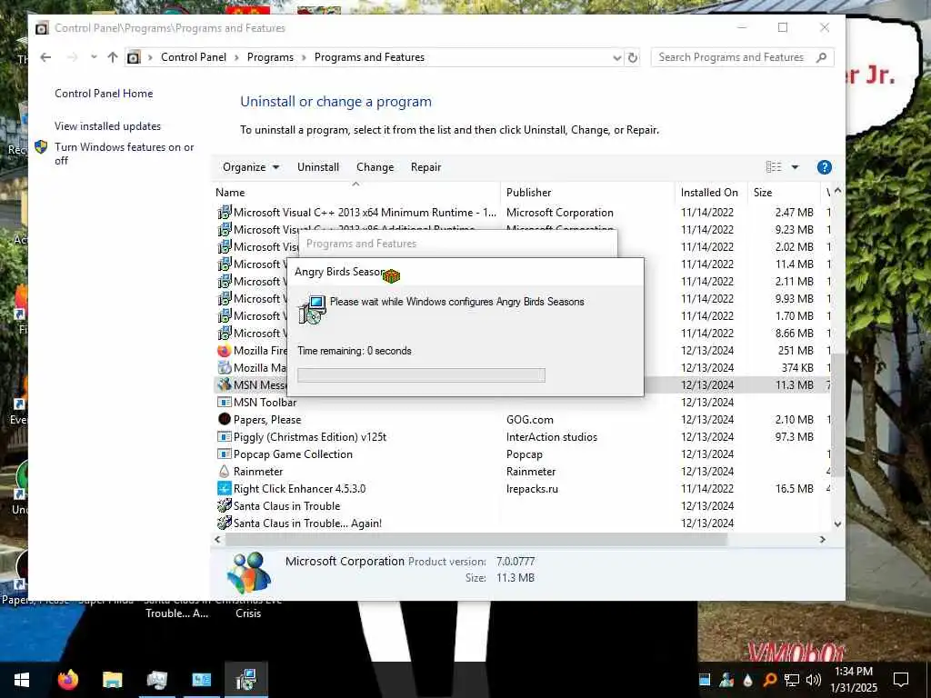
Task: Click the volume speaker tray icon
Action: pyautogui.click(x=814, y=680)
